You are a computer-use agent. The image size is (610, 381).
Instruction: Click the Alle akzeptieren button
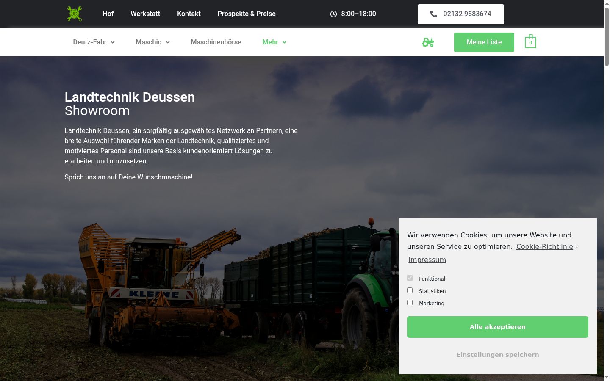(498, 327)
